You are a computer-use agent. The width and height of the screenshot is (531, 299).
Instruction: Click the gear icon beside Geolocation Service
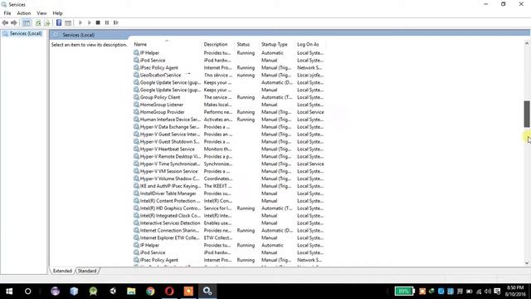pos(136,76)
